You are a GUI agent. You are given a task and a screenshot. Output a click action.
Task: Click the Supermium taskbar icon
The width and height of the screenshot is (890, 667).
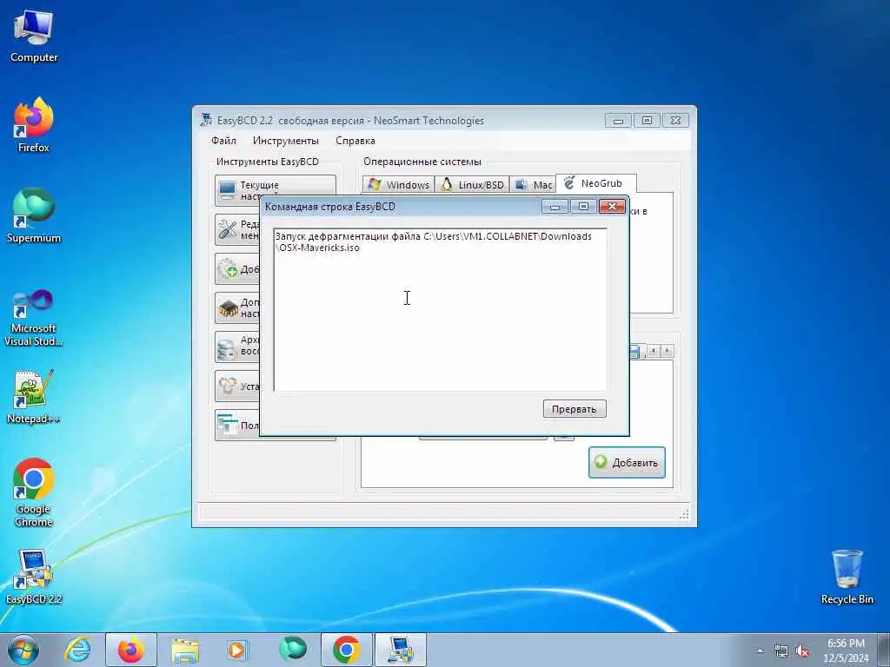[292, 650]
